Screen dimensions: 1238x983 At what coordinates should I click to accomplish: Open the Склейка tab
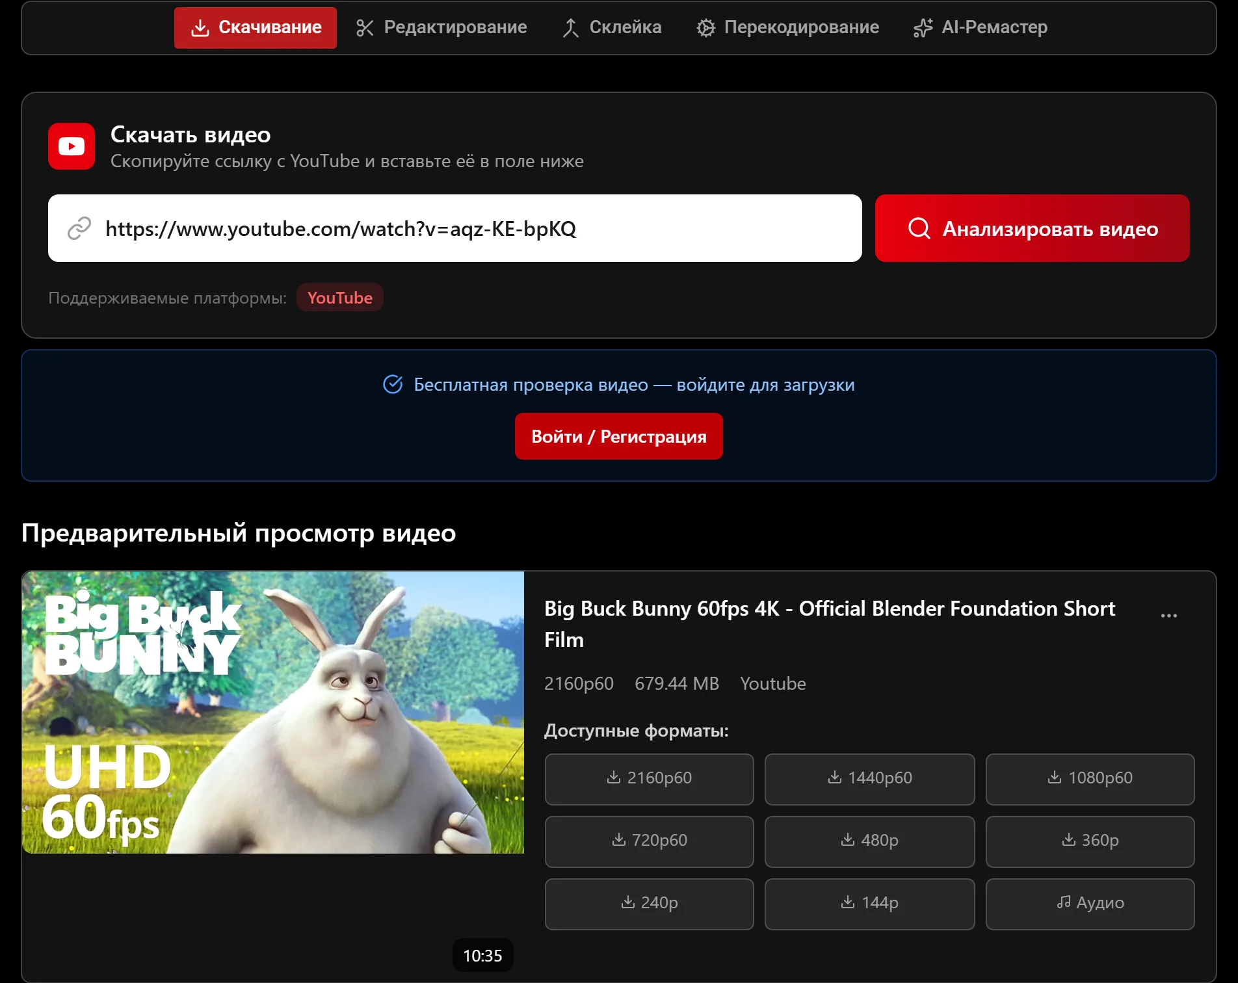click(x=612, y=27)
